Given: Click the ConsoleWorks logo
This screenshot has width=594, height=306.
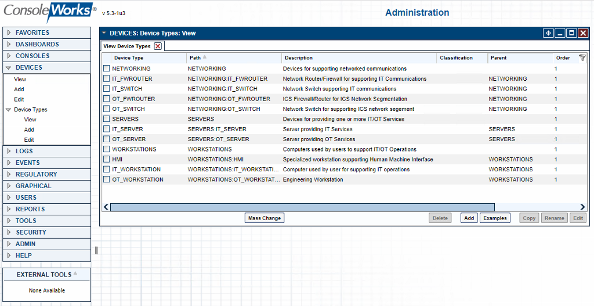Looking at the screenshot, I should (50, 12).
